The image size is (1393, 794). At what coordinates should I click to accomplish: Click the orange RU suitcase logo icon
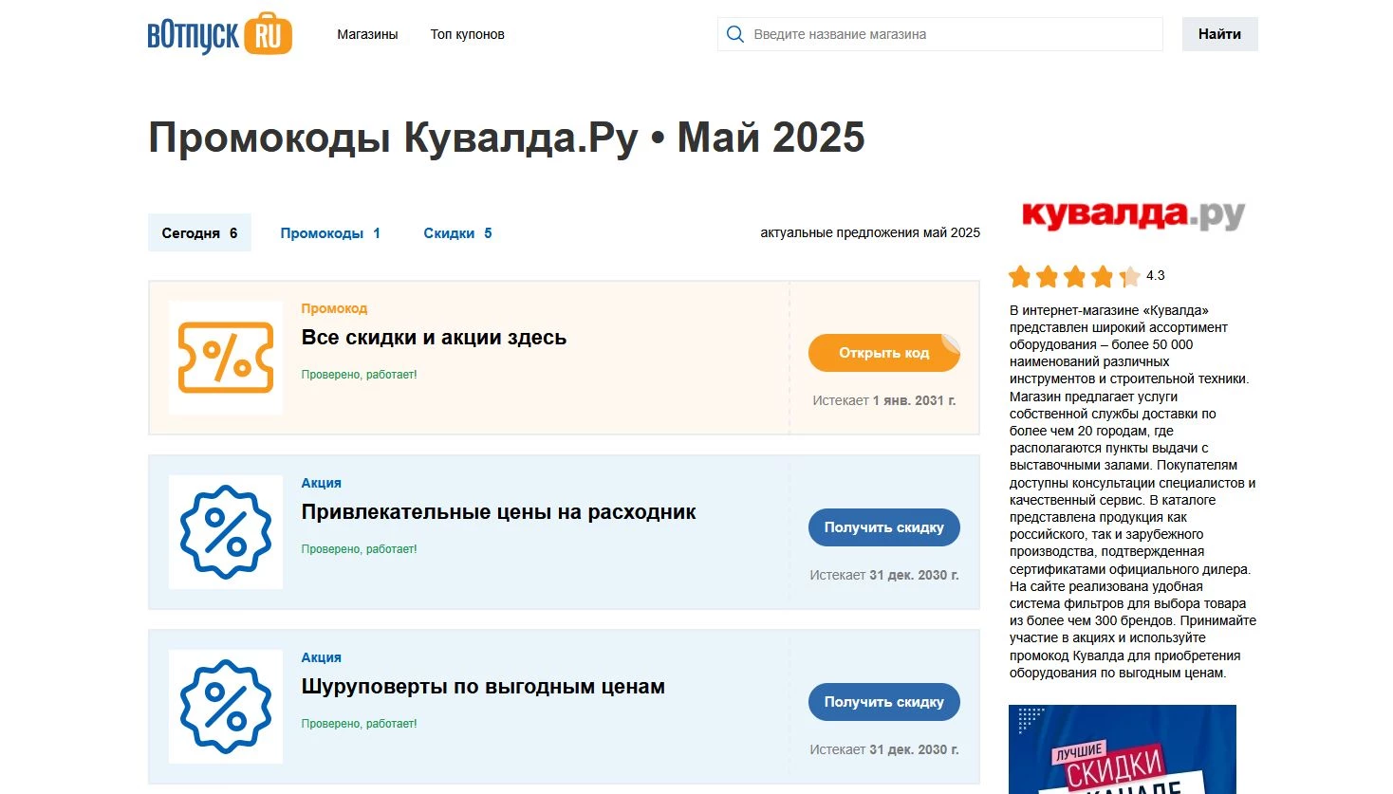coord(269,33)
